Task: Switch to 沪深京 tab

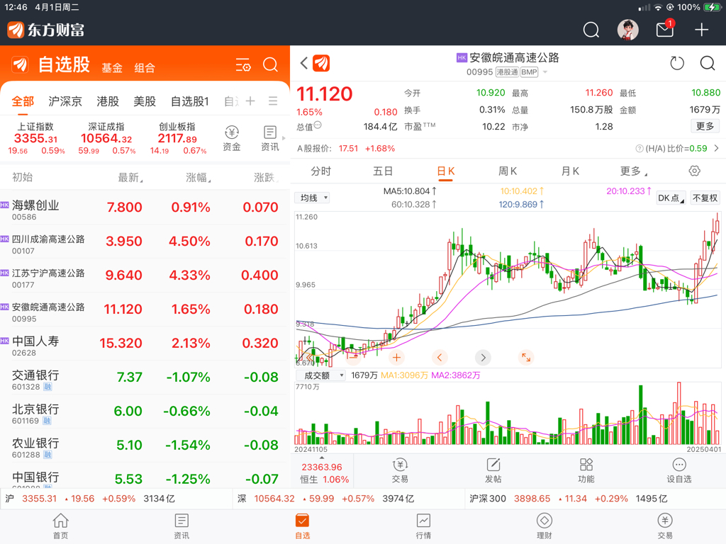Action: click(x=65, y=101)
